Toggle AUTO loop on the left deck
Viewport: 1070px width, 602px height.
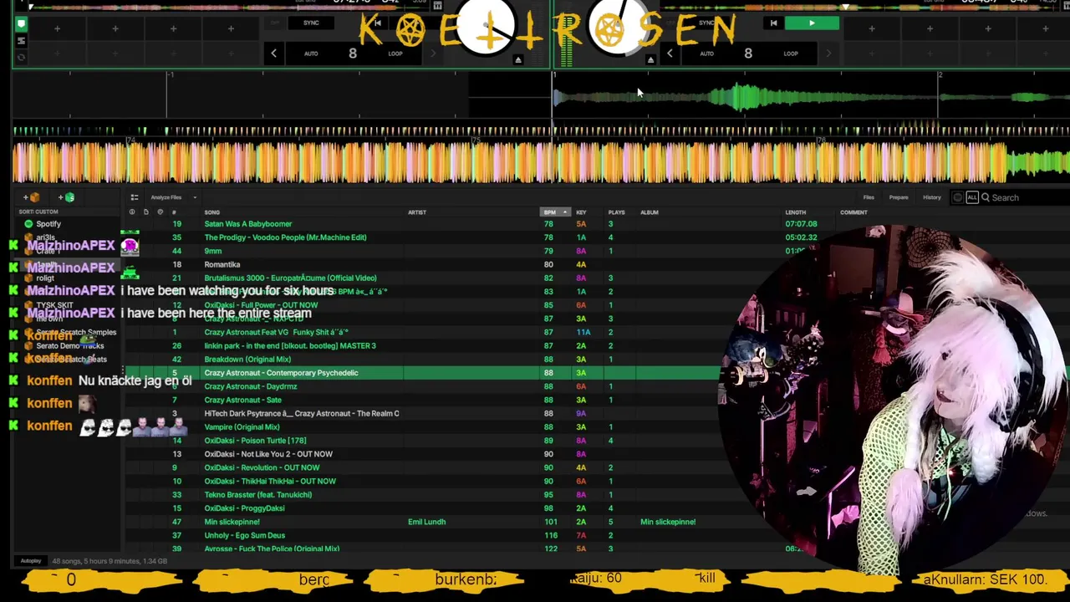[311, 54]
